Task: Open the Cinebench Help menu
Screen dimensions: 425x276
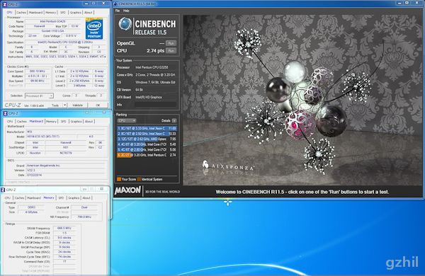Action: click(126, 11)
